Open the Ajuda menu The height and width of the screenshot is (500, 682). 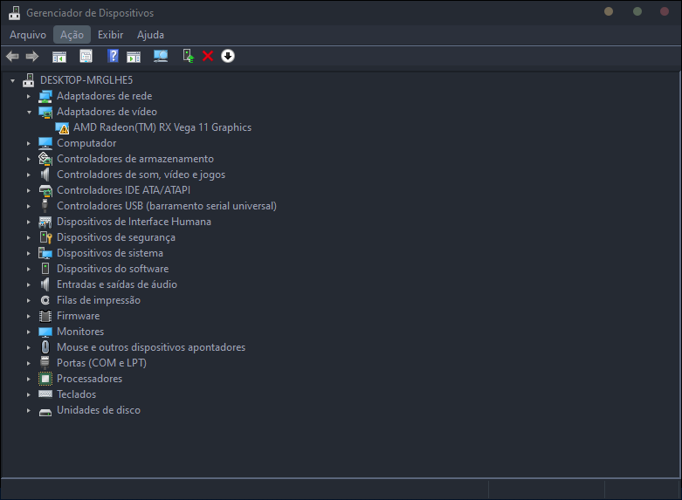pos(150,35)
